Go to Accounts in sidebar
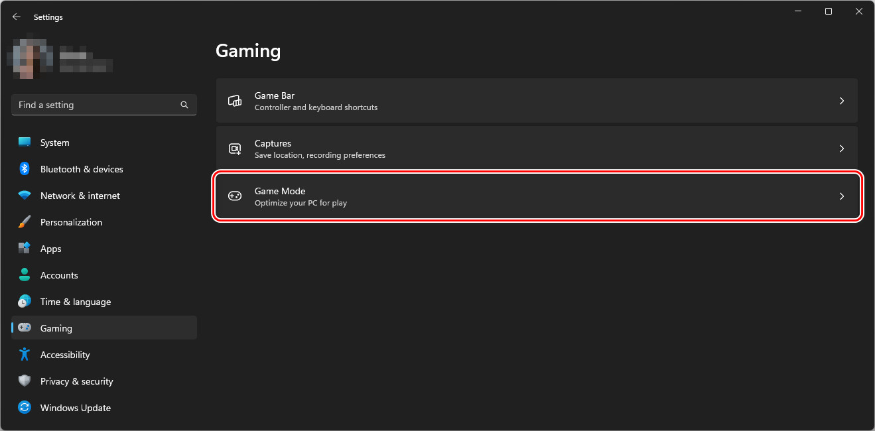This screenshot has width=875, height=431. click(x=59, y=275)
